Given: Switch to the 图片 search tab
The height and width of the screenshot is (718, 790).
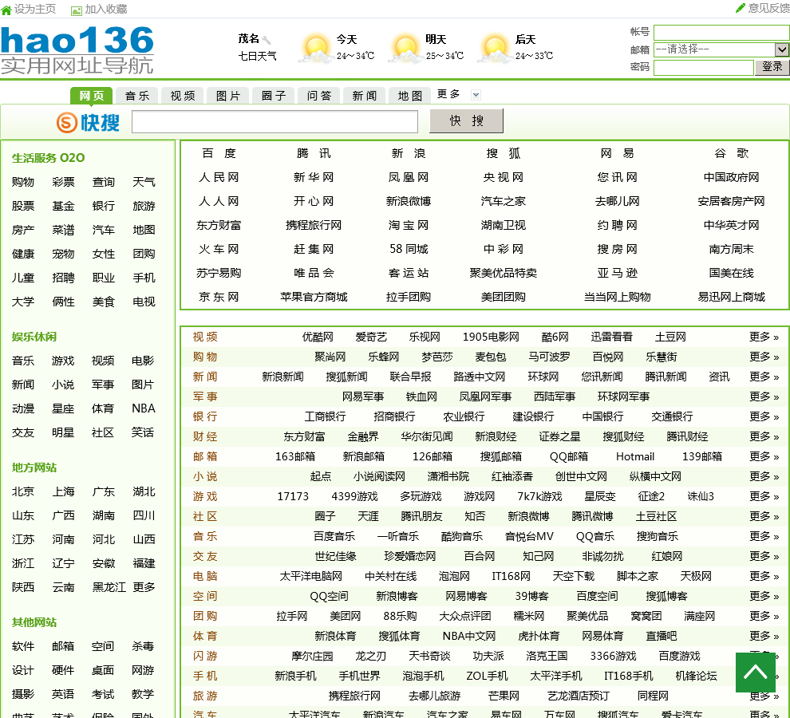Looking at the screenshot, I should pos(227,96).
